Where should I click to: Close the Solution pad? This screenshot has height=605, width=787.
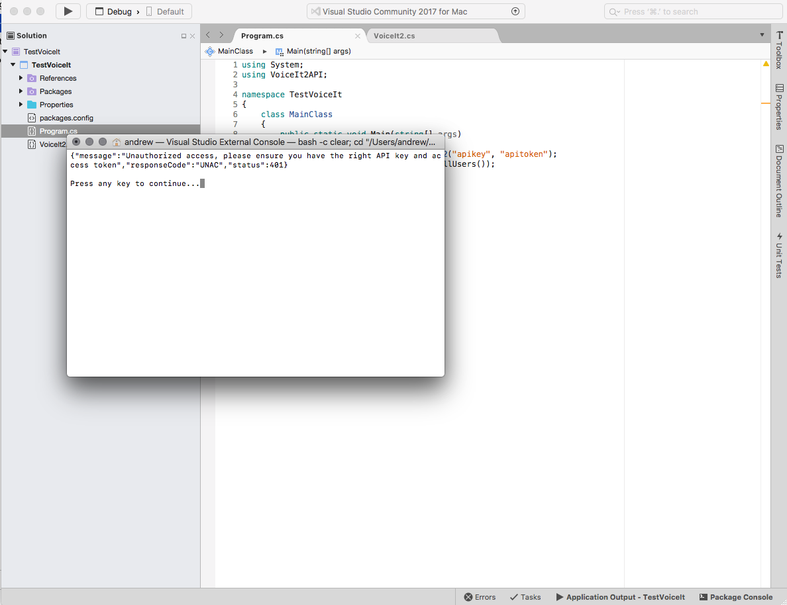click(x=192, y=36)
